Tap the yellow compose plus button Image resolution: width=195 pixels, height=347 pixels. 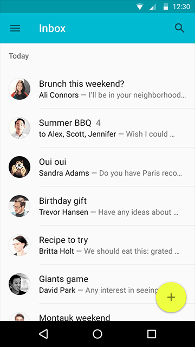[171, 297]
